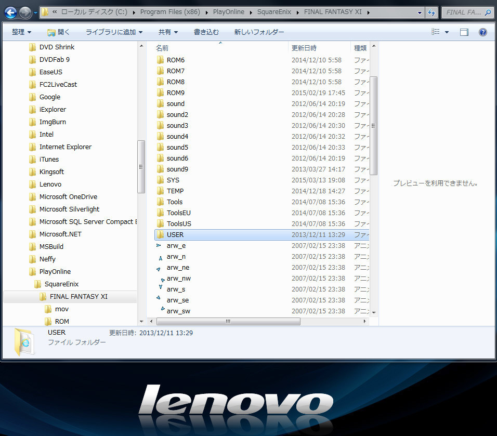Expand the arrow after FINAL FANTASY XI breadcrumb
497x436 pixels.
368,12
